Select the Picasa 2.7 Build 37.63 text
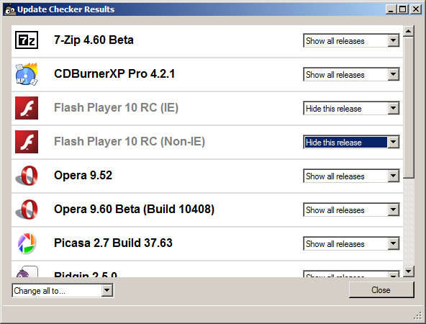This screenshot has height=324, width=426. [x=113, y=243]
